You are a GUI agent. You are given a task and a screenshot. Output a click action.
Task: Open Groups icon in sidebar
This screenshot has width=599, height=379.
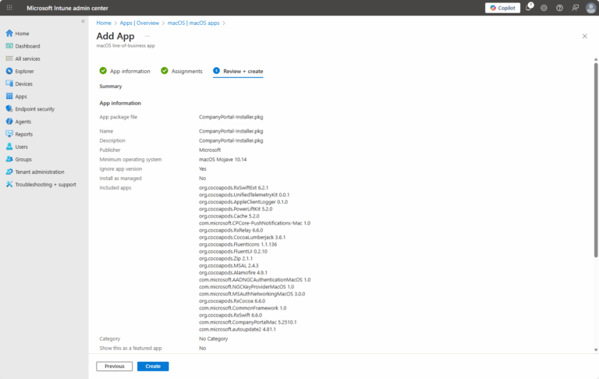9,159
